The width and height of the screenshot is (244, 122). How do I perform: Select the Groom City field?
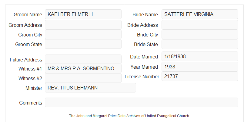(x=83, y=34)
